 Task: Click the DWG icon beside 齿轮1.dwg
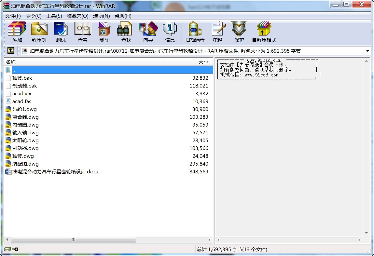pos(8,109)
